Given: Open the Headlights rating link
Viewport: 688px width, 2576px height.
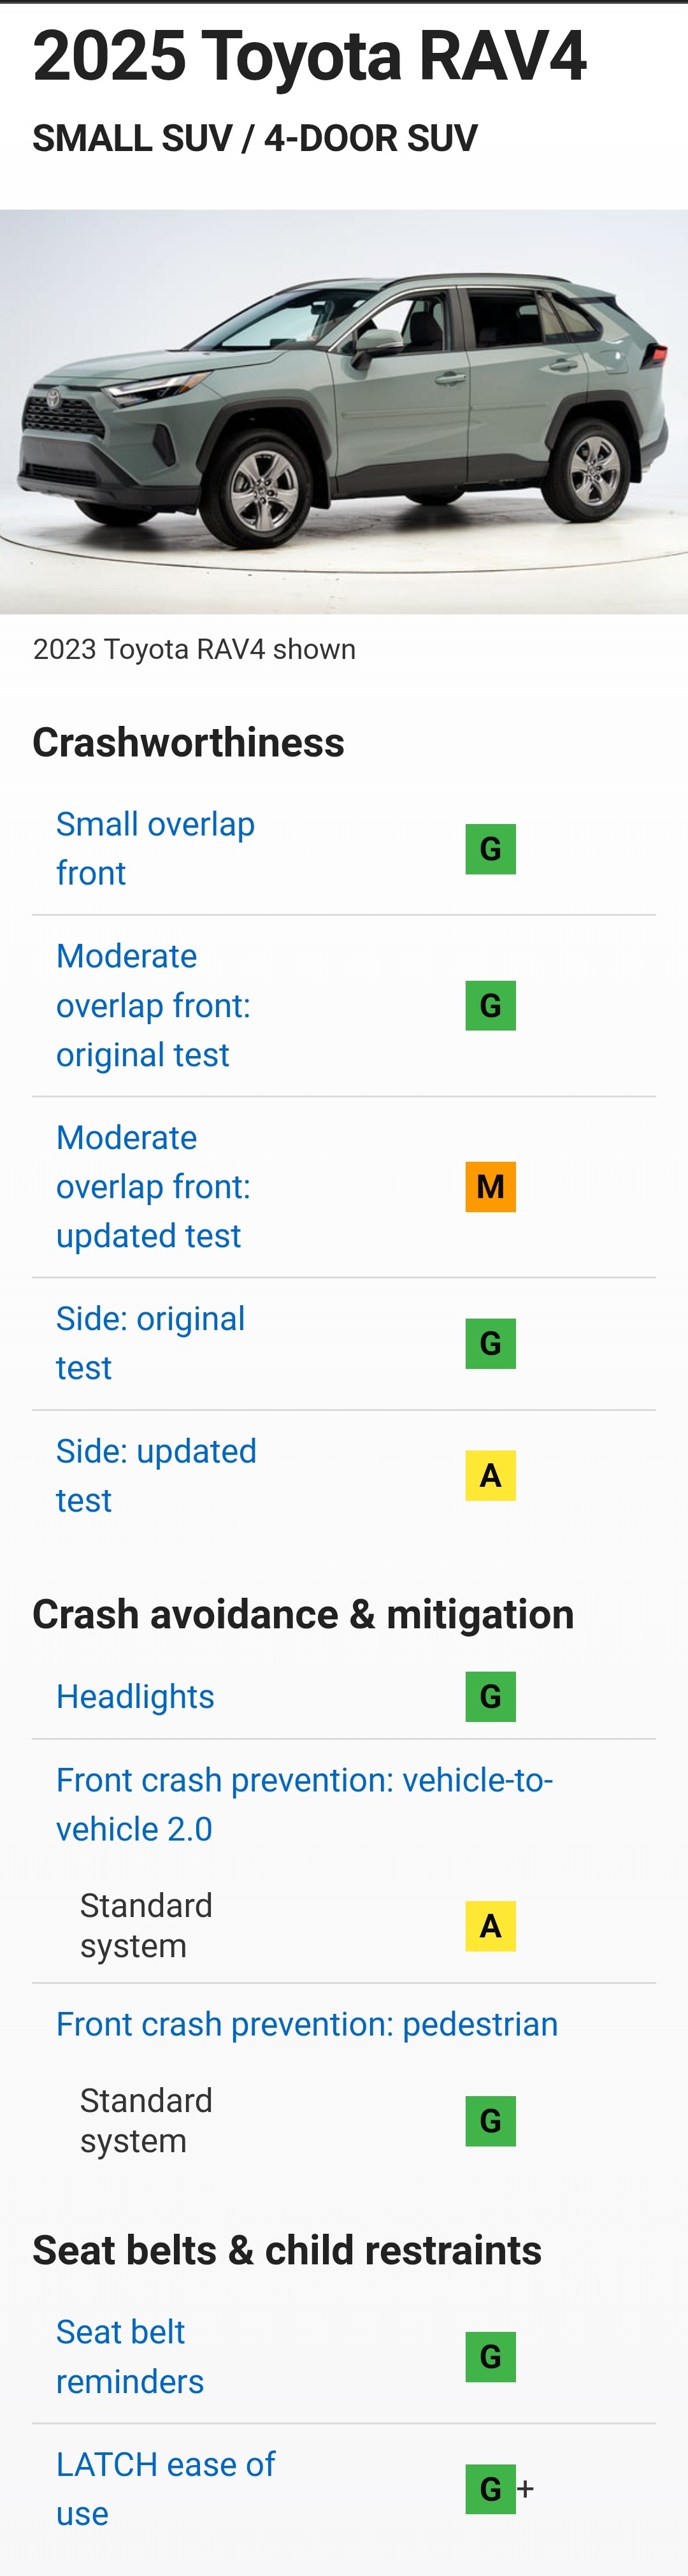Looking at the screenshot, I should point(135,1696).
